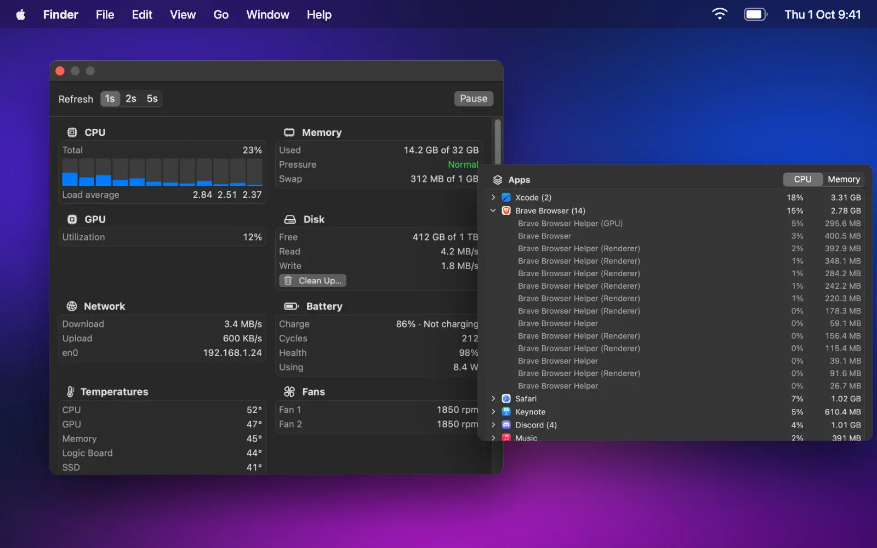Screen dimensions: 877x548
Task: Click the Memory section icon
Action: click(289, 133)
